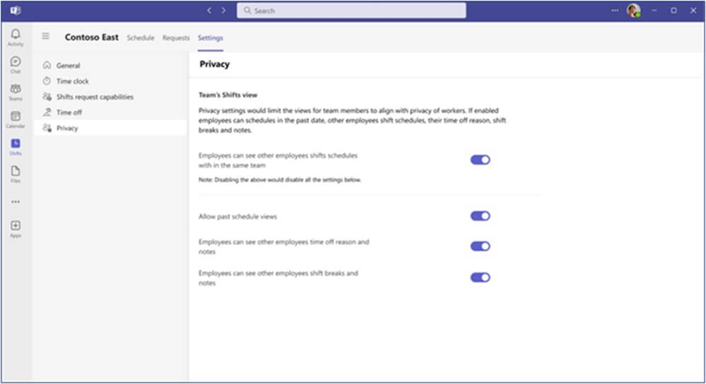This screenshot has width=706, height=384.
Task: Maximize the Teams window
Action: (673, 11)
